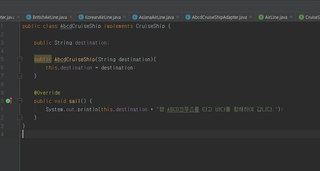320x171 pixels.
Task: Click the class icon on KoreanAirLine.java tab
Action: pyautogui.click(x=81, y=17)
